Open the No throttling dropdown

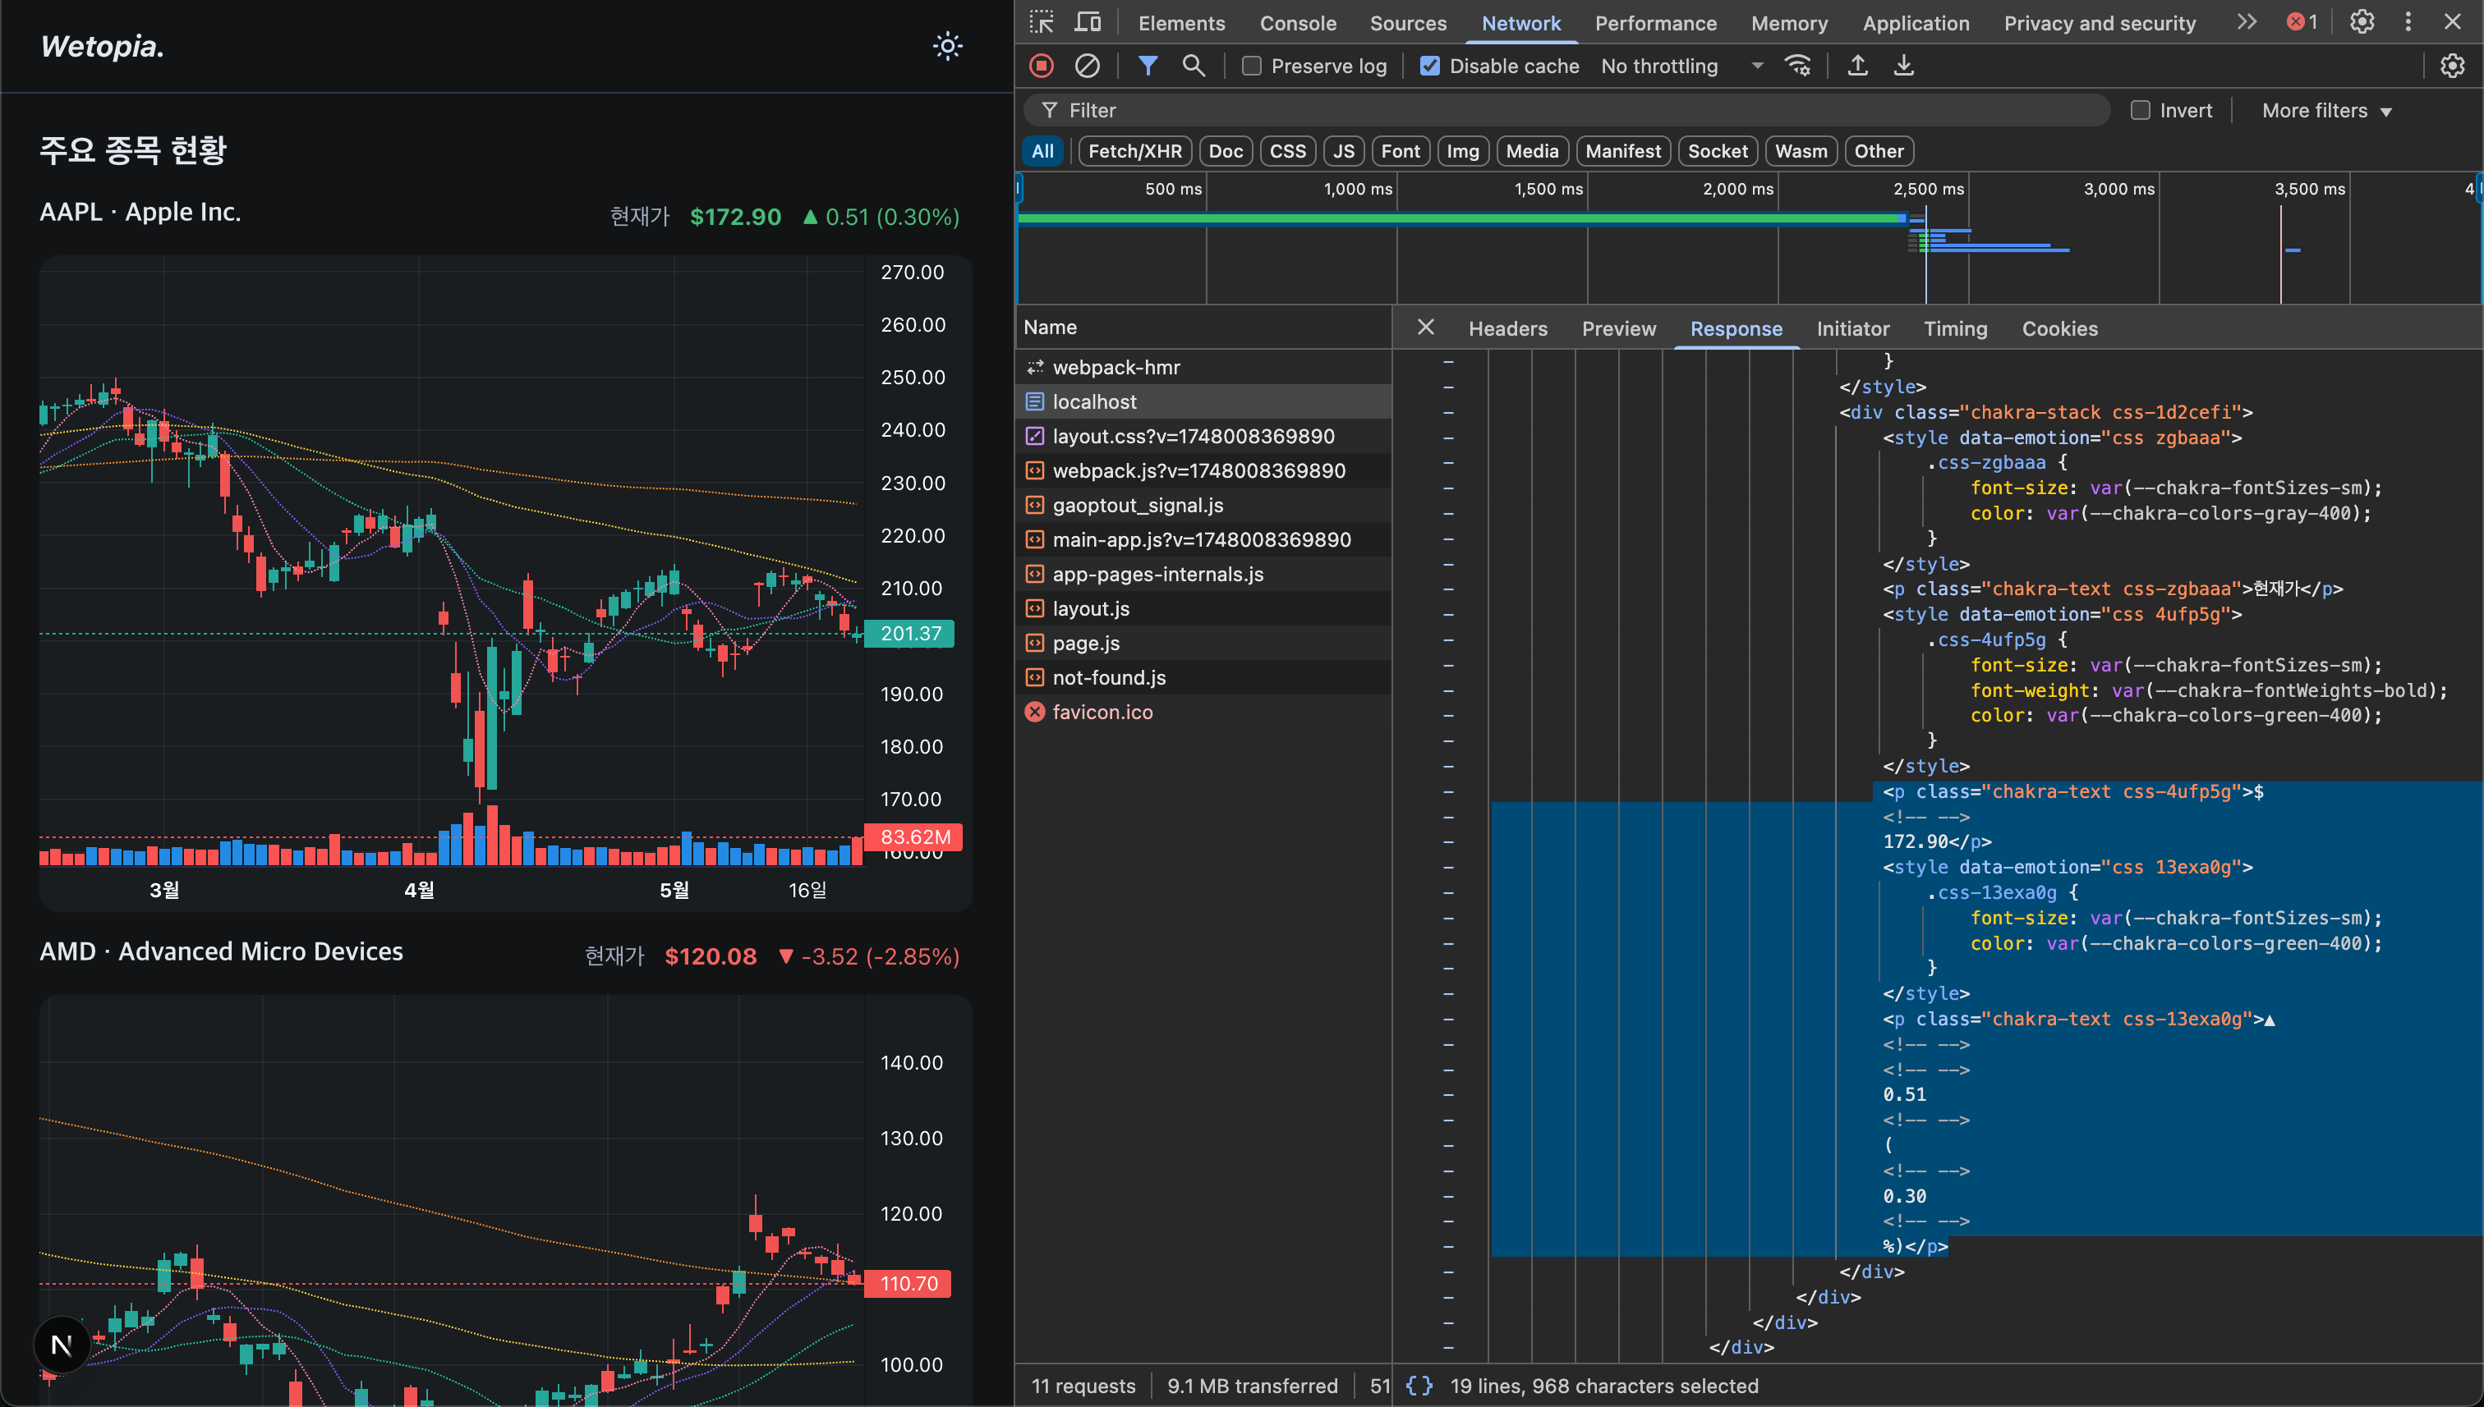[1682, 66]
